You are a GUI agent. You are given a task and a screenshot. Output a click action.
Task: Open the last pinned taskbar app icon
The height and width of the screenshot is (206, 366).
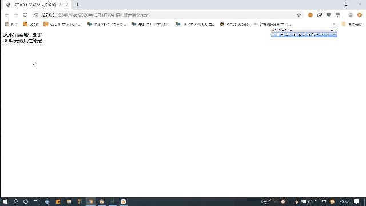click(124, 201)
